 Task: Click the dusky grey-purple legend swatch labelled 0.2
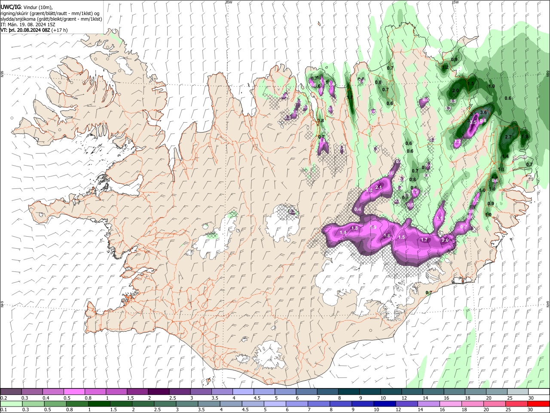pyautogui.click(x=11, y=391)
